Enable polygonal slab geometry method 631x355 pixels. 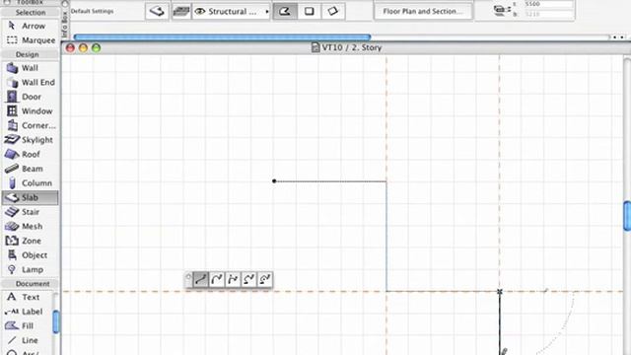point(285,11)
